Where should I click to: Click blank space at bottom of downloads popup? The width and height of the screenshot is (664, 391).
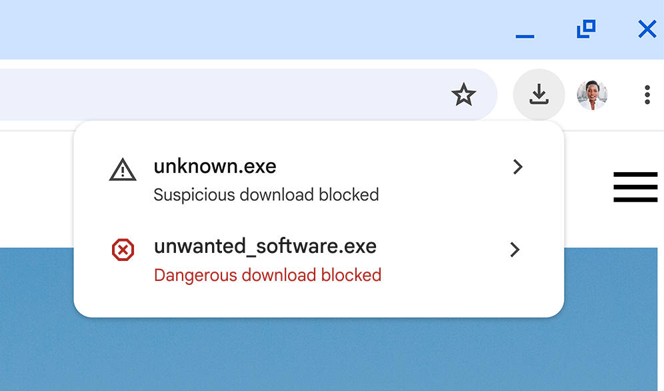pyautogui.click(x=319, y=304)
